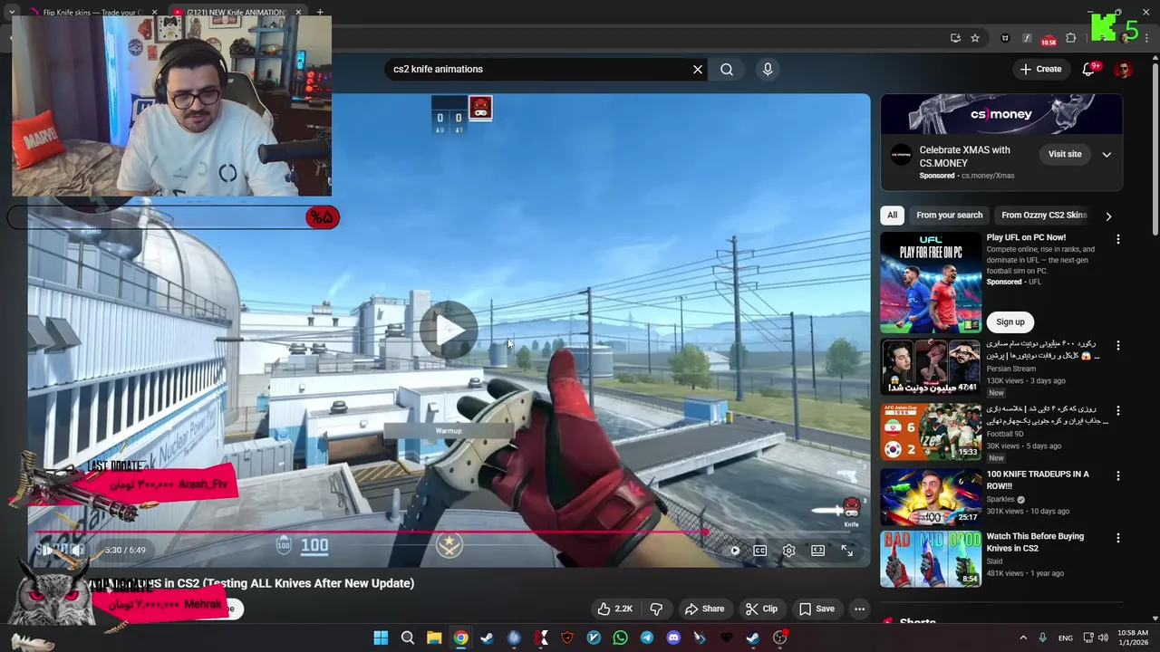This screenshot has height=652, width=1160.
Task: Start voice search with microphone icon
Action: click(x=768, y=70)
